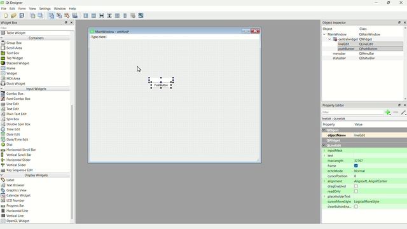Apply Lay Out Vertically from toolbar
The width and height of the screenshot is (407, 229).
(x=93, y=15)
